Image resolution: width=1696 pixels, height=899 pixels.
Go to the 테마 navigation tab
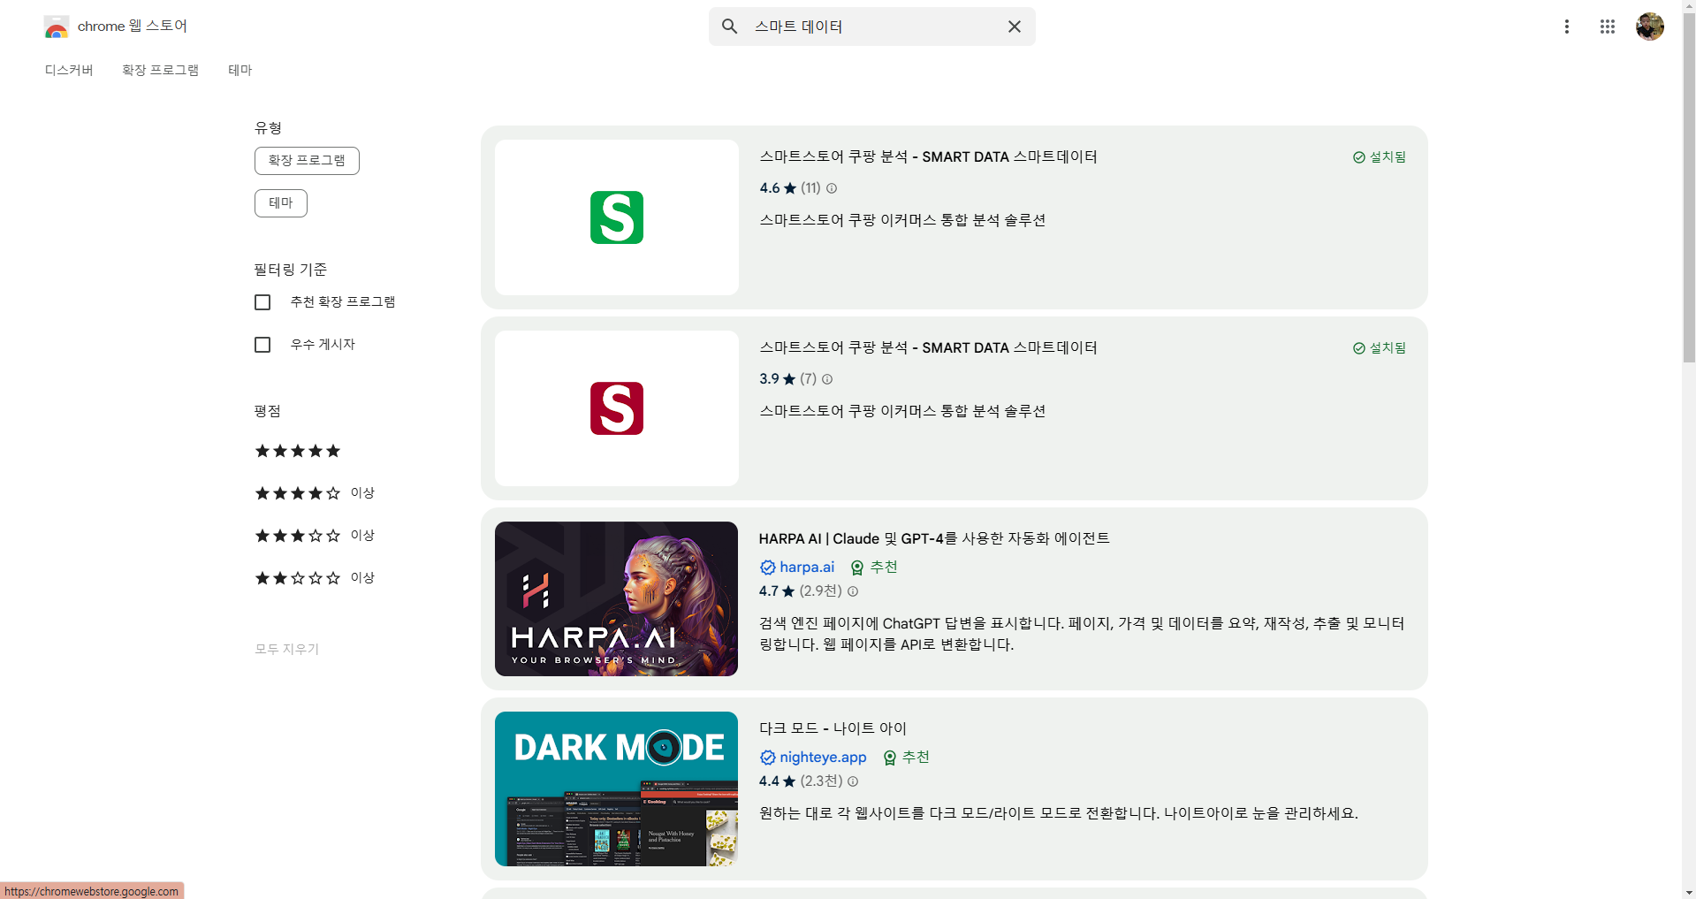240,70
